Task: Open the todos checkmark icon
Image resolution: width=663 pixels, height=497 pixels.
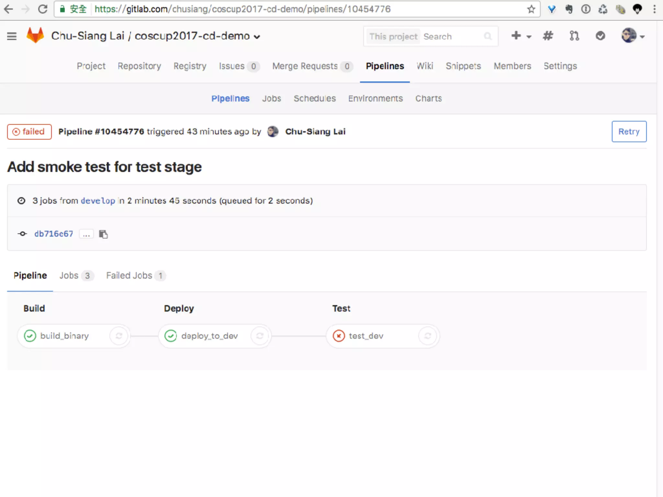Action: click(600, 36)
